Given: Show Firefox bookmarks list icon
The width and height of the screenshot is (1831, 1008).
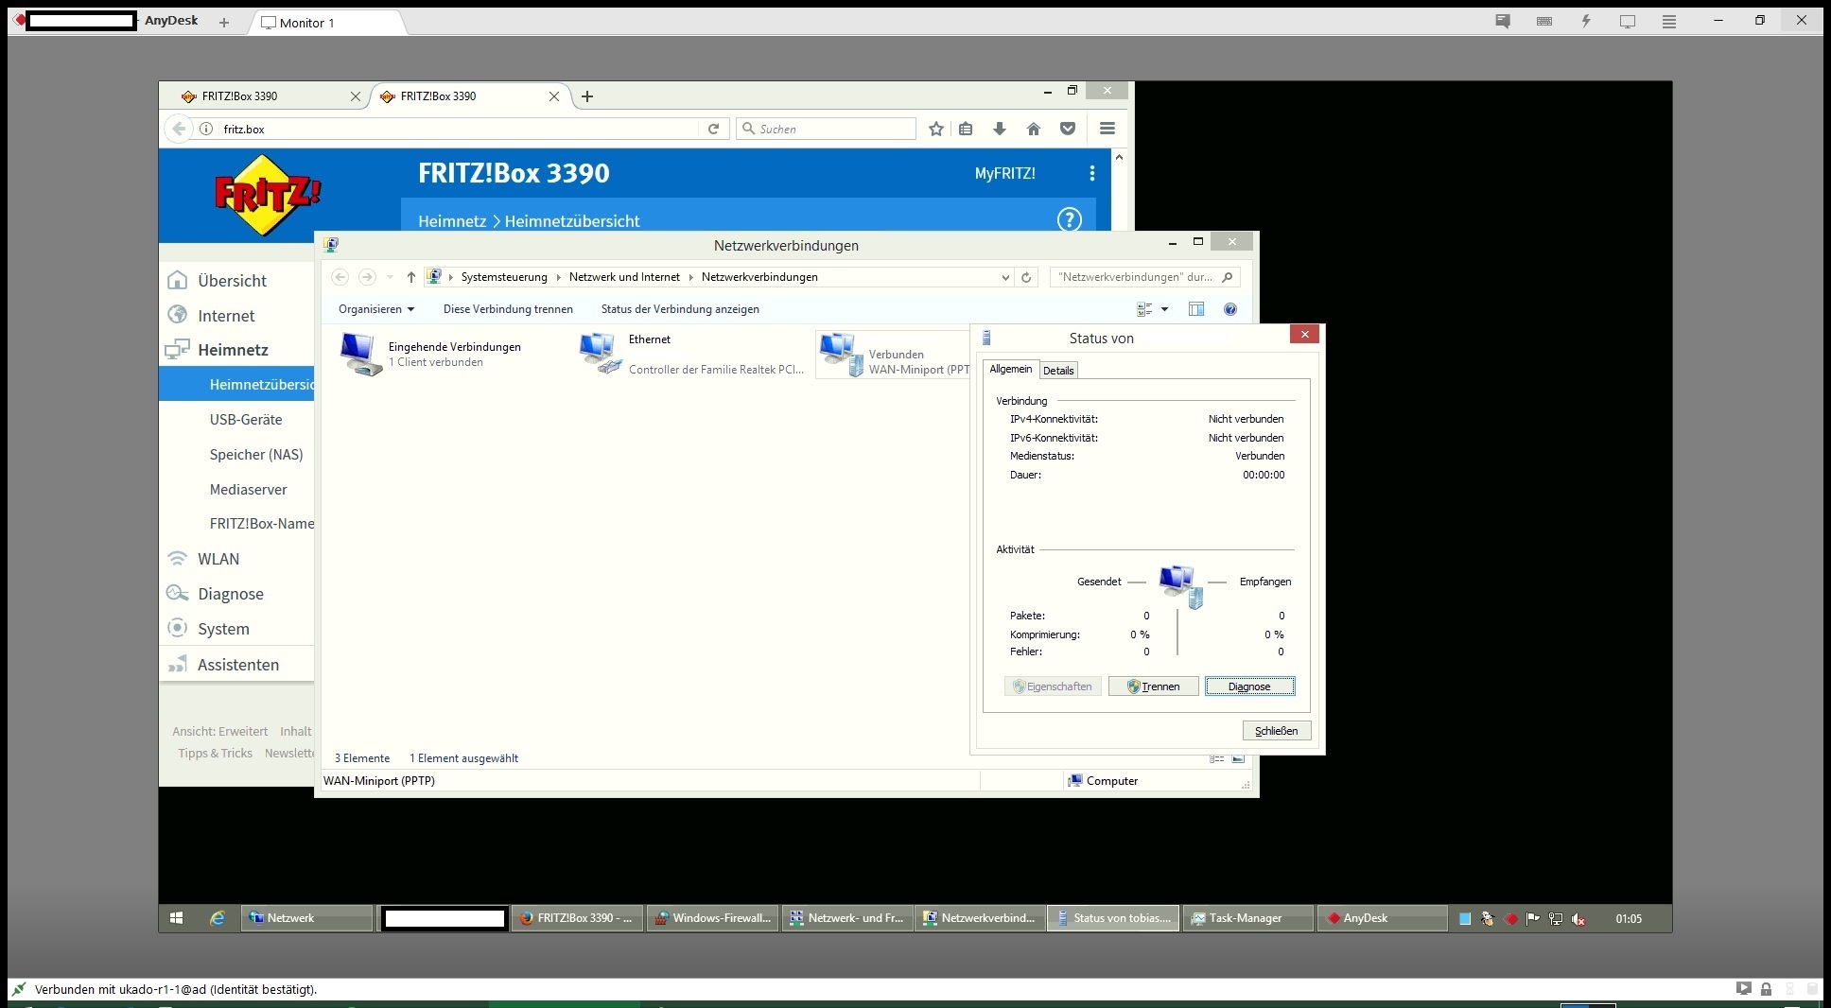Looking at the screenshot, I should click(966, 129).
